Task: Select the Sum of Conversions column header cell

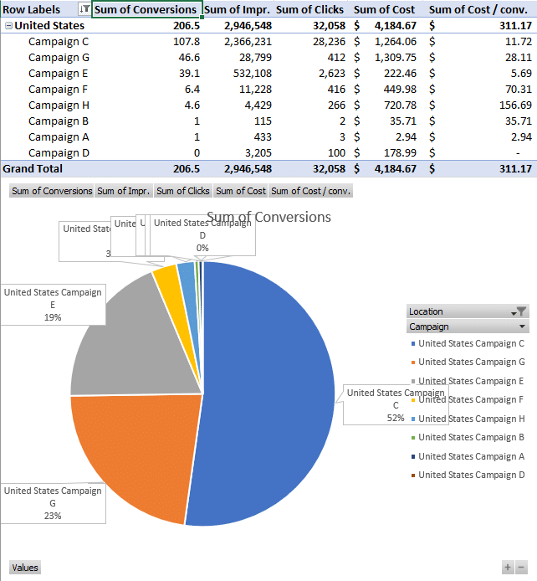Action: (x=146, y=10)
